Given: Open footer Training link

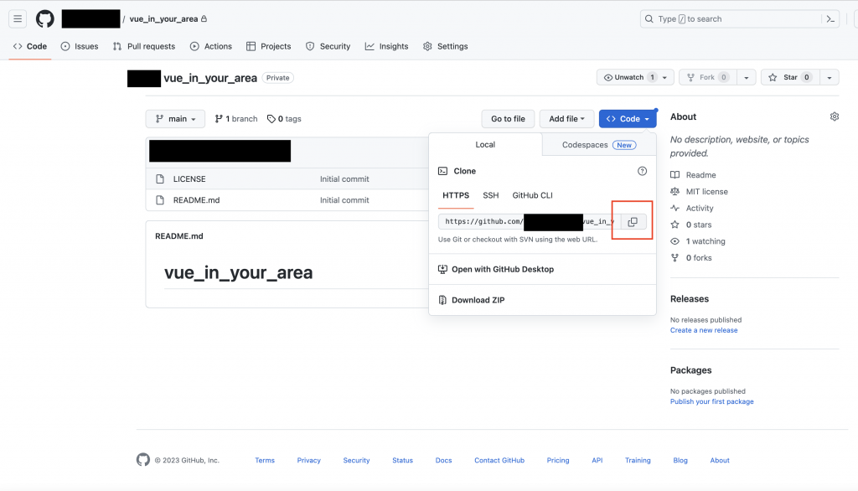Looking at the screenshot, I should click(x=638, y=460).
